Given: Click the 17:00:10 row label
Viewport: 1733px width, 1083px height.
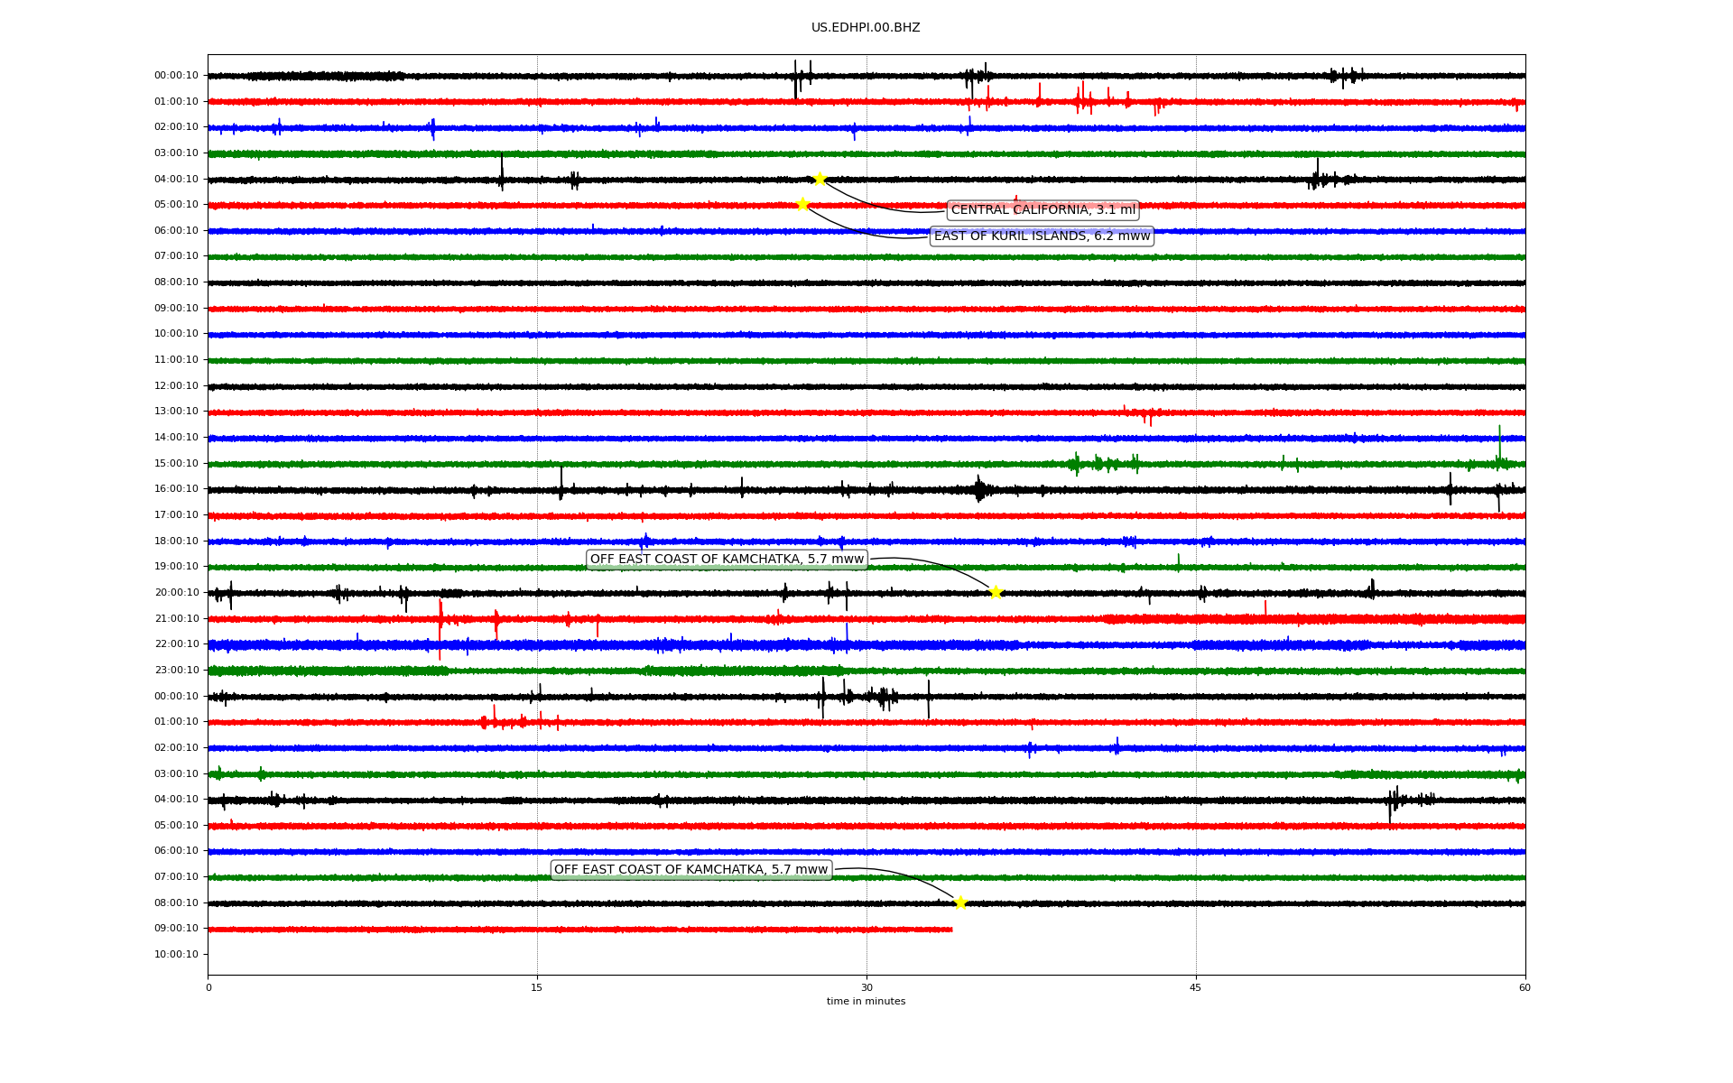Looking at the screenshot, I should click(x=176, y=515).
